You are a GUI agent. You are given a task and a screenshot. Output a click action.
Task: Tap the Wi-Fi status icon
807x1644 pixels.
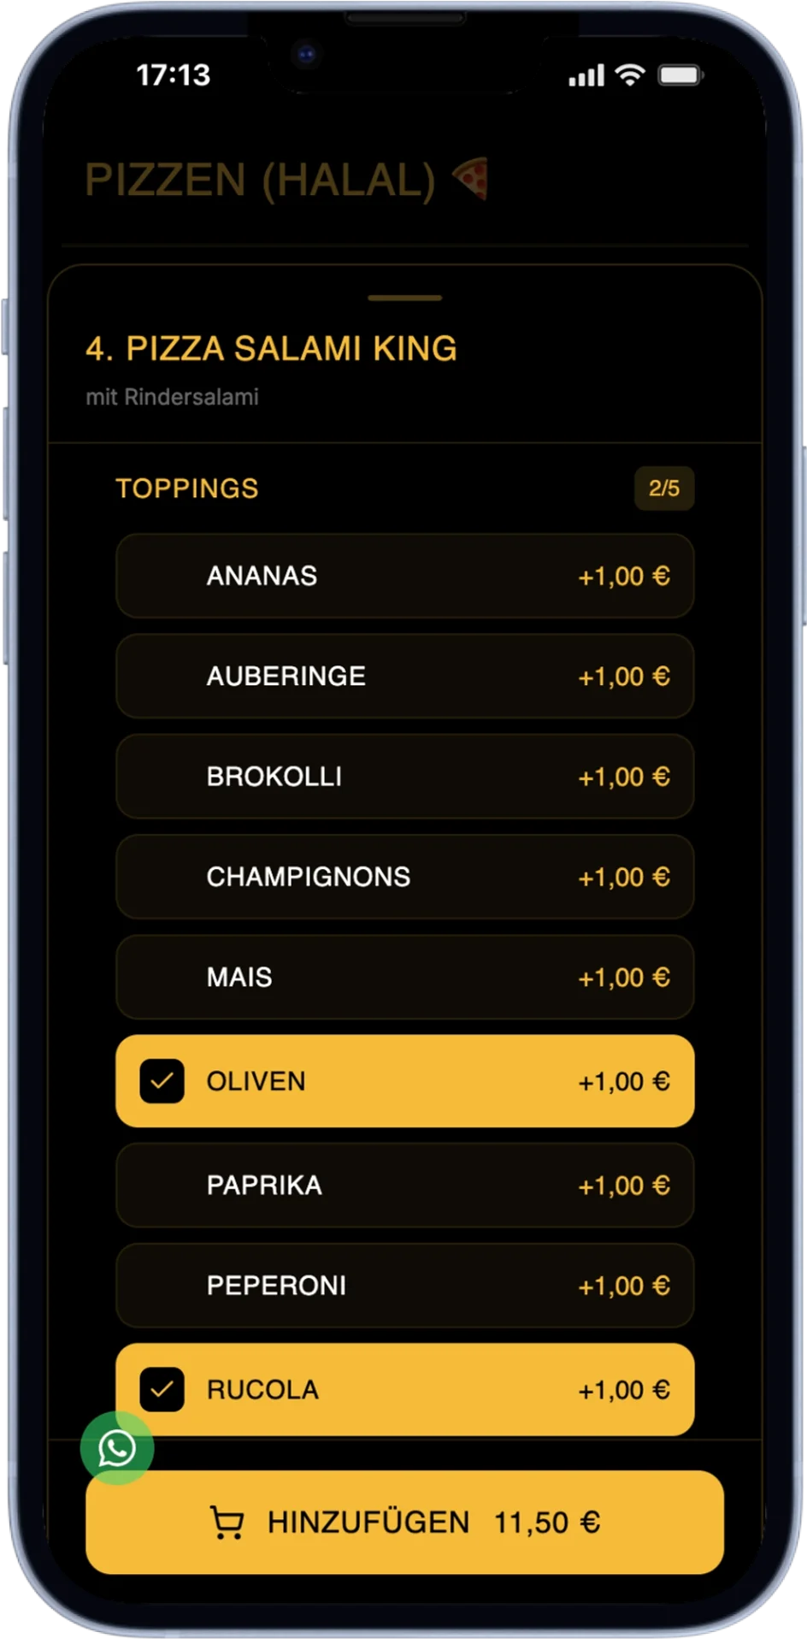[630, 75]
